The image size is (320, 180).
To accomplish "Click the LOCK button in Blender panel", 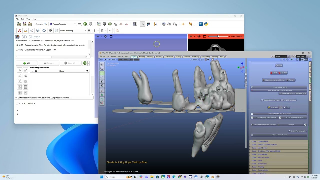I will coord(274,73).
